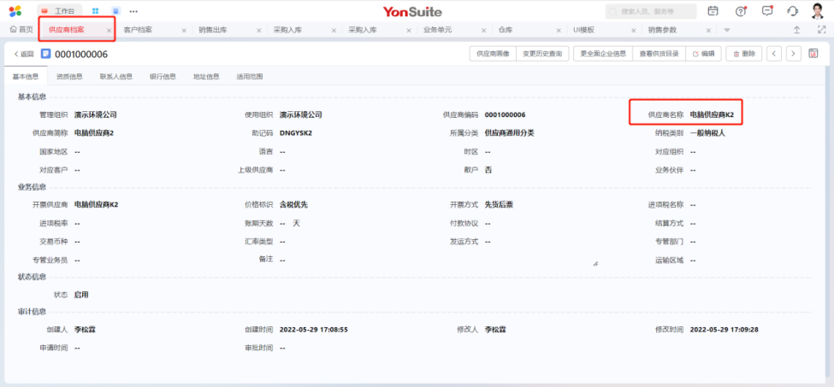
Task: Click the upward arrow icon beside the fullscreen icon
Action: pyautogui.click(x=797, y=30)
